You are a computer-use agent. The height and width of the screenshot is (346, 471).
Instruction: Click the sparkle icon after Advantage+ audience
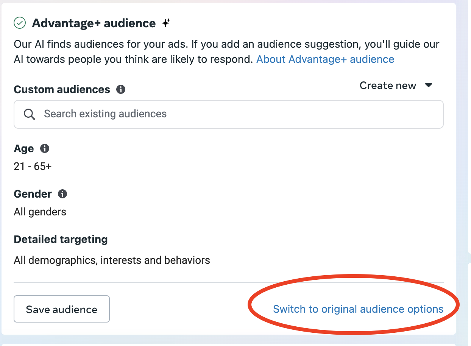point(166,23)
